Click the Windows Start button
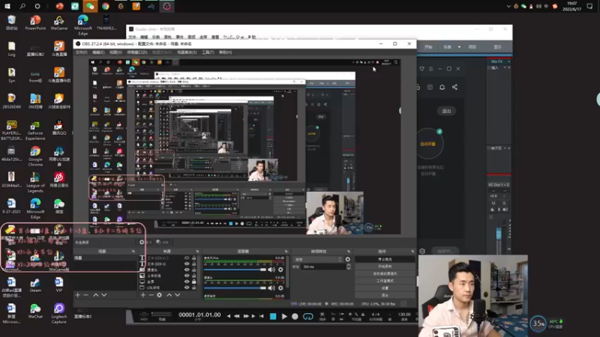The width and height of the screenshot is (600, 337). pyautogui.click(x=7, y=6)
